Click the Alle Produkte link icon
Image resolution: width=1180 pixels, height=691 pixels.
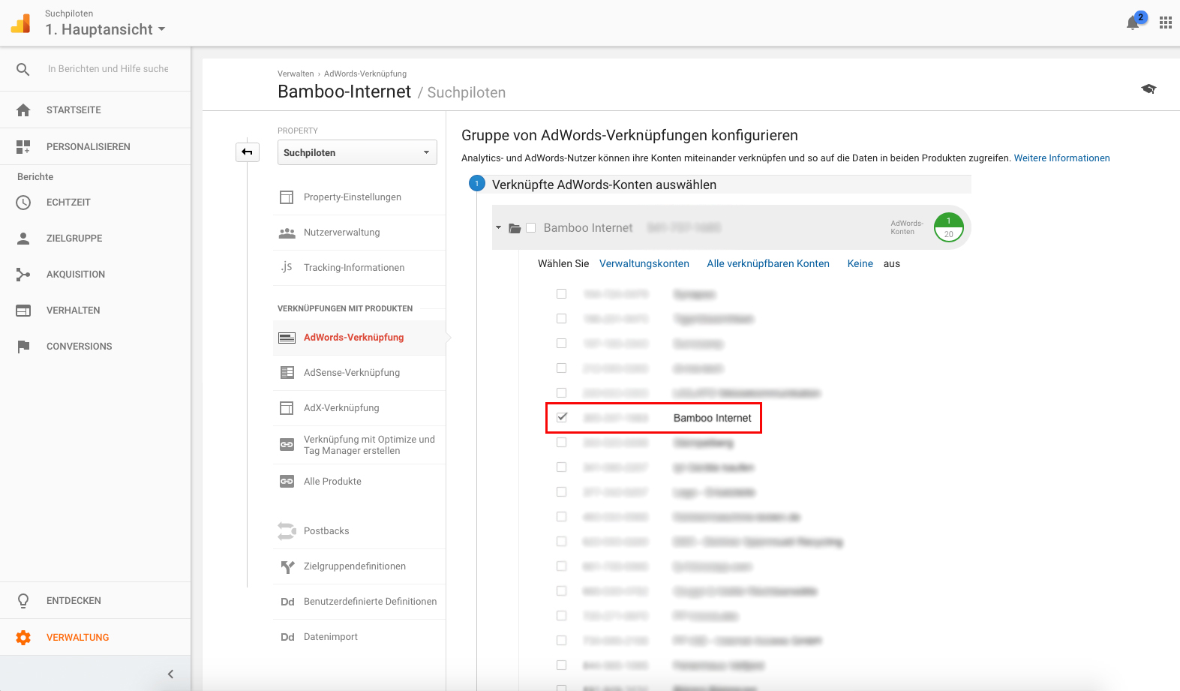pyautogui.click(x=287, y=482)
